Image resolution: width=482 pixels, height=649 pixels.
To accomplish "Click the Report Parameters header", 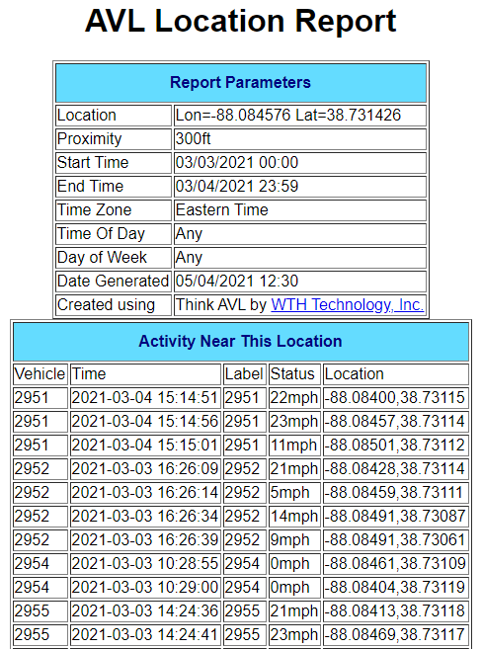I will point(241,83).
